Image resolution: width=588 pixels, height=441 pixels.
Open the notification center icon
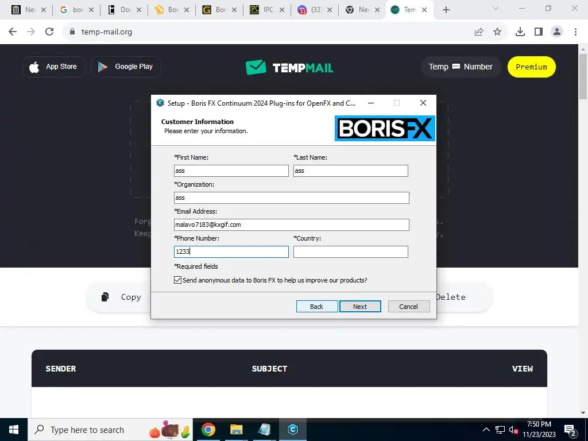click(570, 430)
